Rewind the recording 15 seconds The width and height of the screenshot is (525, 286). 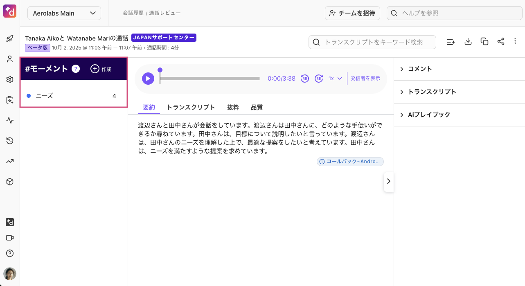click(x=304, y=79)
